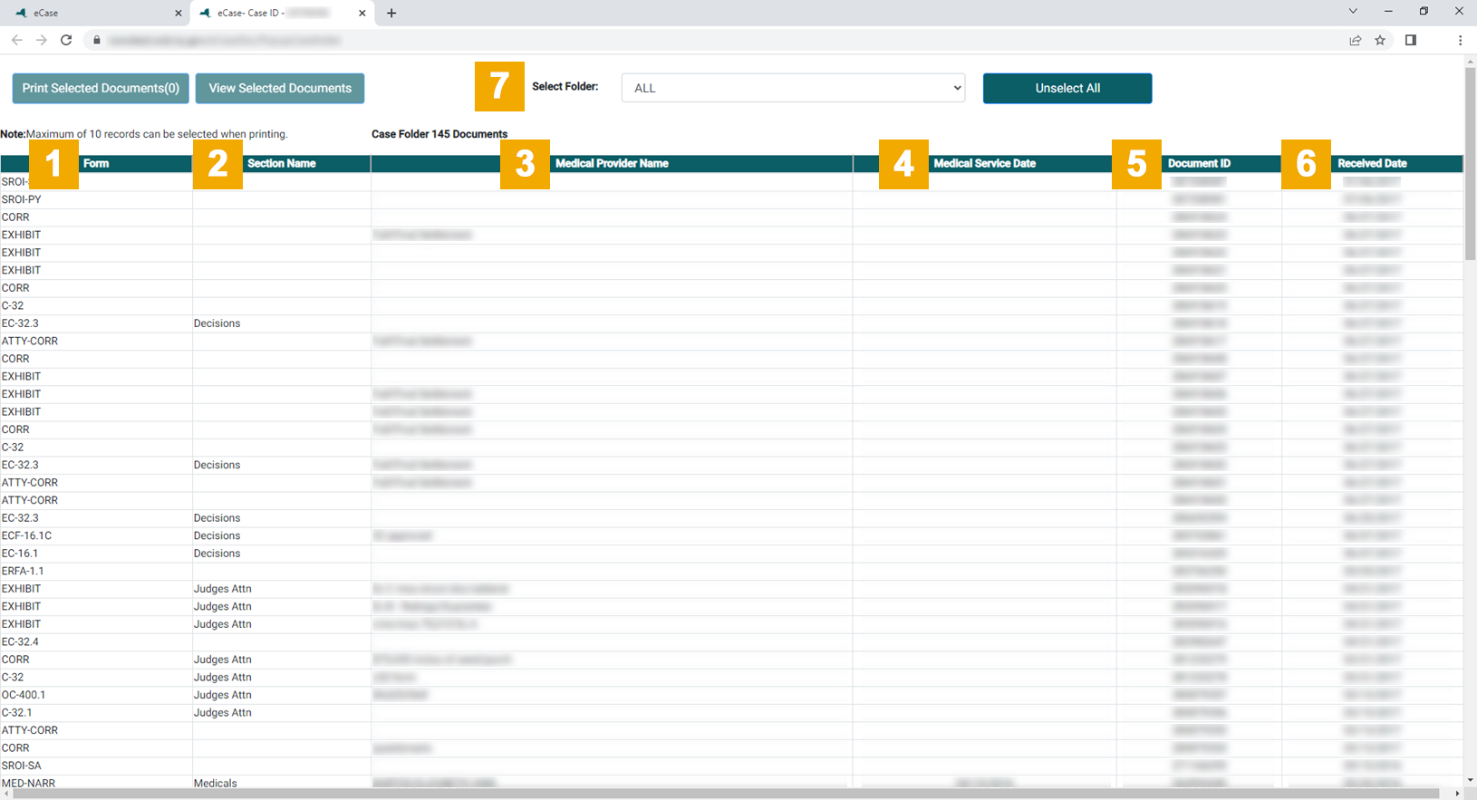Screen dimensions: 1477x800
Task: Click the share page icon
Action: tap(1355, 40)
